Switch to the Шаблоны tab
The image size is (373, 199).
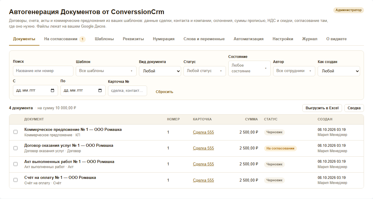(x=104, y=39)
